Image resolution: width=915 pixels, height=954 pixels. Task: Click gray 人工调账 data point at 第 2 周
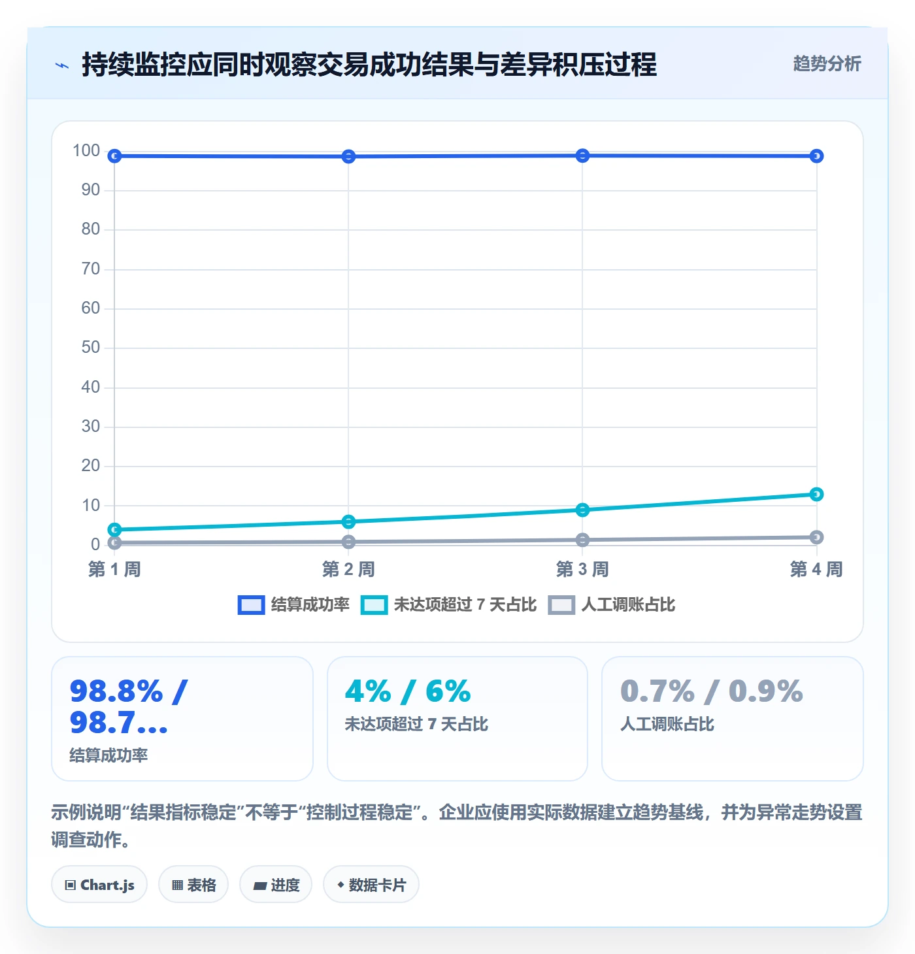pos(348,542)
